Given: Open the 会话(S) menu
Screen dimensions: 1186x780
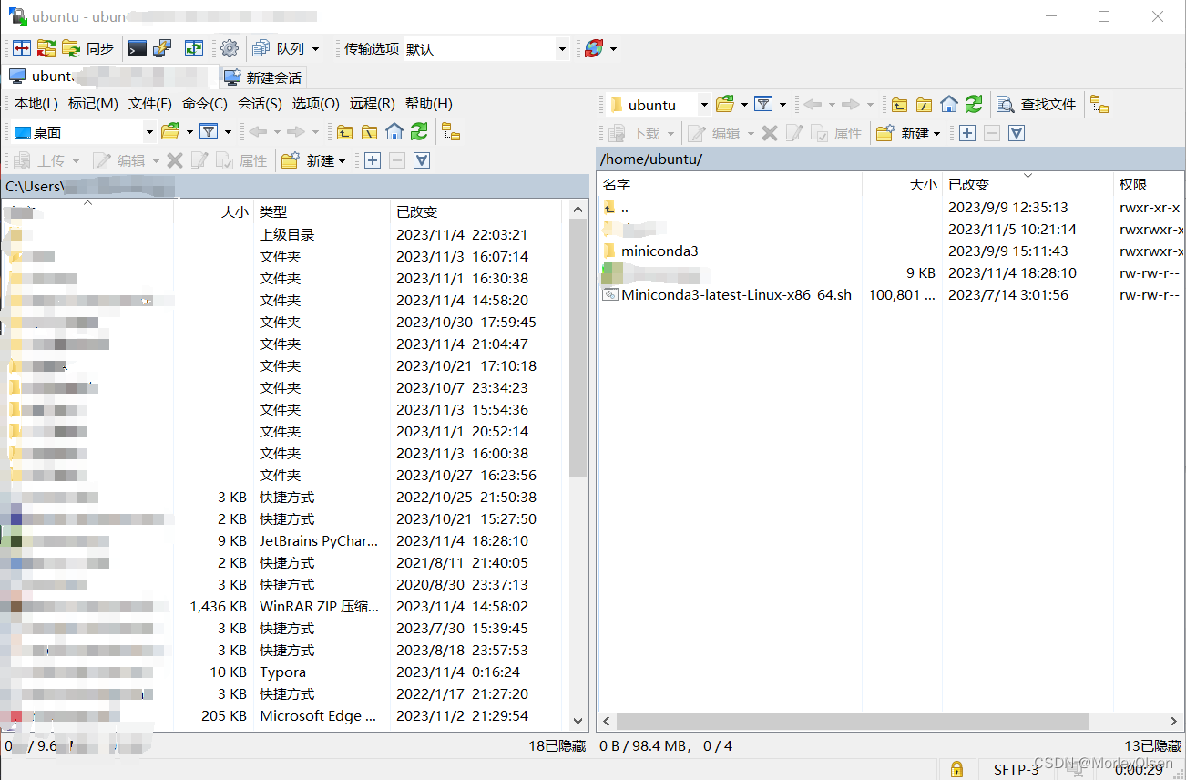Looking at the screenshot, I should pyautogui.click(x=260, y=104).
